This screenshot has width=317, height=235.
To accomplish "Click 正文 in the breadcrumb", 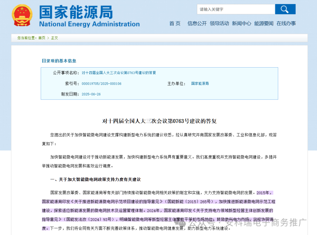I will (x=54, y=38).
